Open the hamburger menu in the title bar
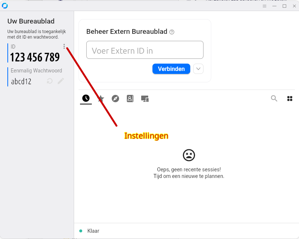 tap(264, 6)
